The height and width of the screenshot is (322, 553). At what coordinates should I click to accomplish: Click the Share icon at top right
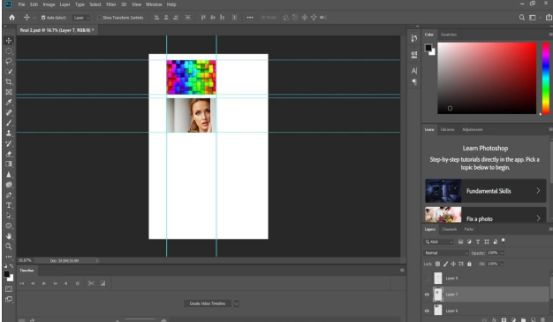click(x=549, y=18)
